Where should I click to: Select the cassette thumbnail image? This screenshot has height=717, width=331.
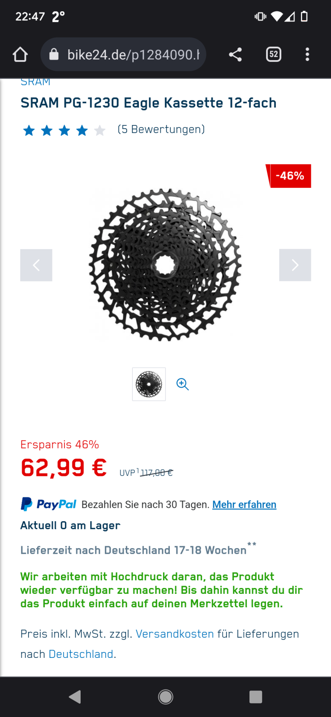pyautogui.click(x=149, y=384)
